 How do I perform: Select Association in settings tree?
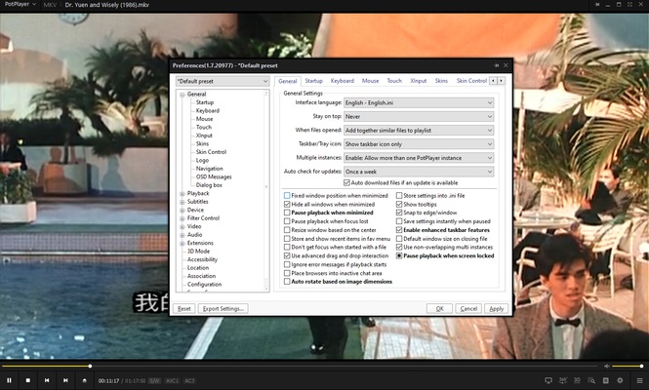[x=201, y=276]
